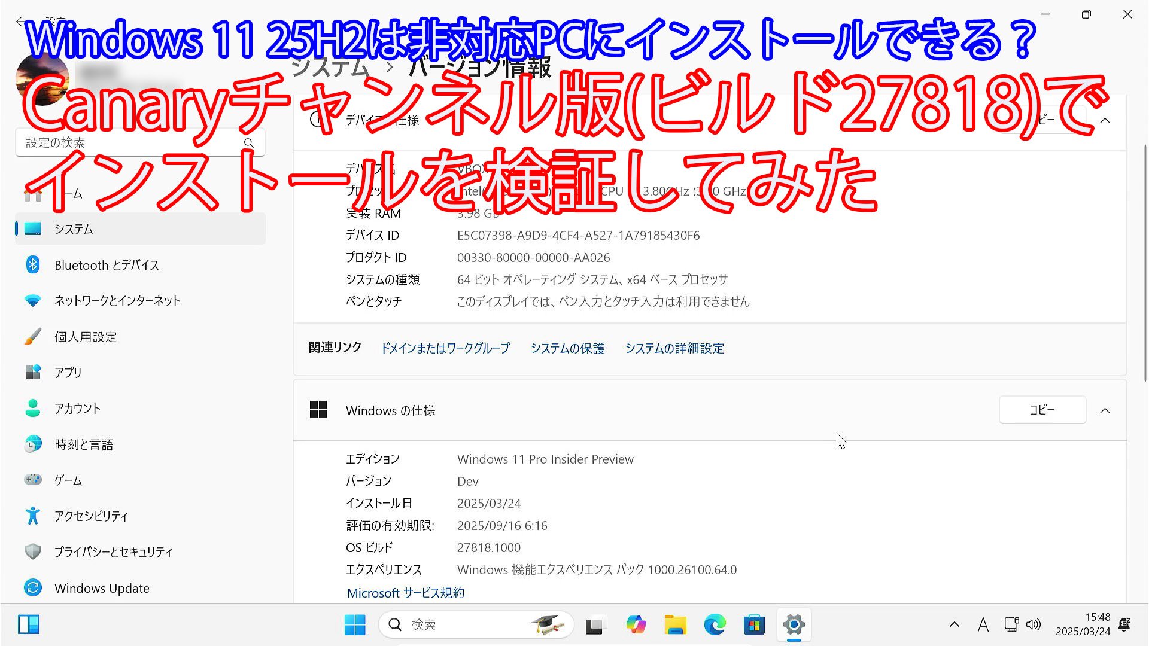1149x646 pixels.
Task: Click the edition value Windows 11 Pro Insider Preview
Action: tap(545, 459)
